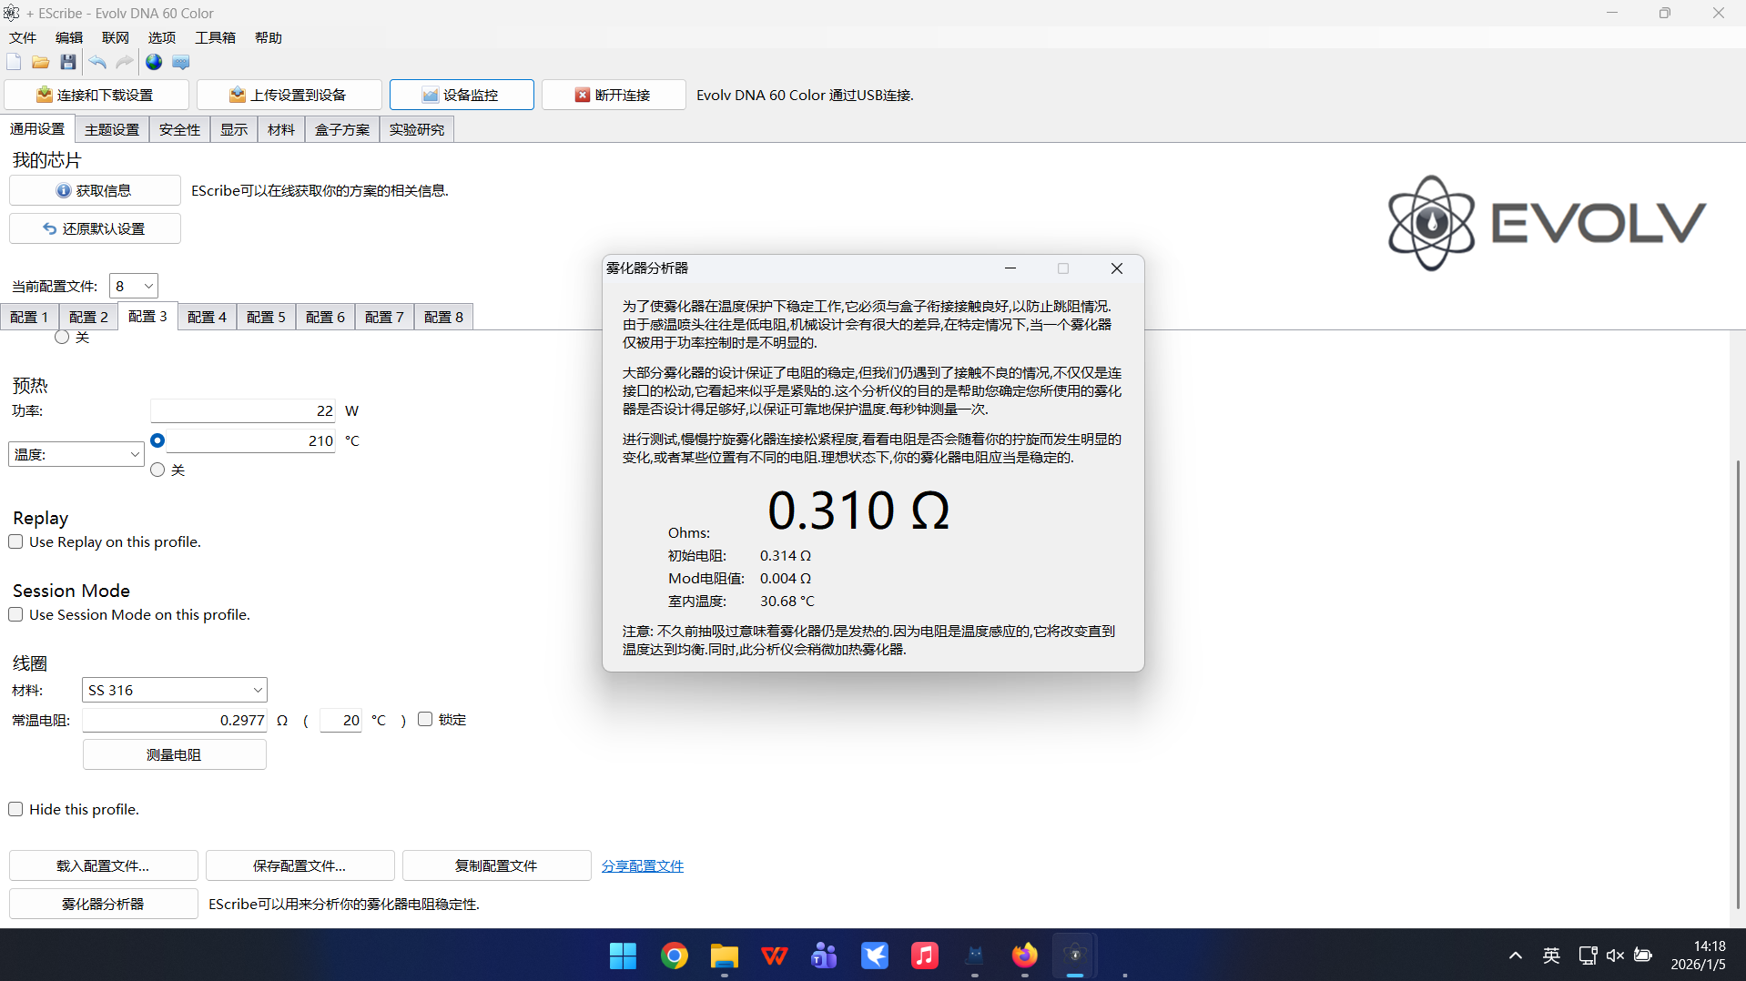Enable Use Session Mode checkbox

coord(16,614)
